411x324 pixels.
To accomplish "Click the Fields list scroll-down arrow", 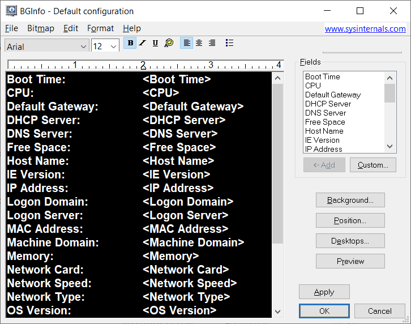I will (389, 146).
